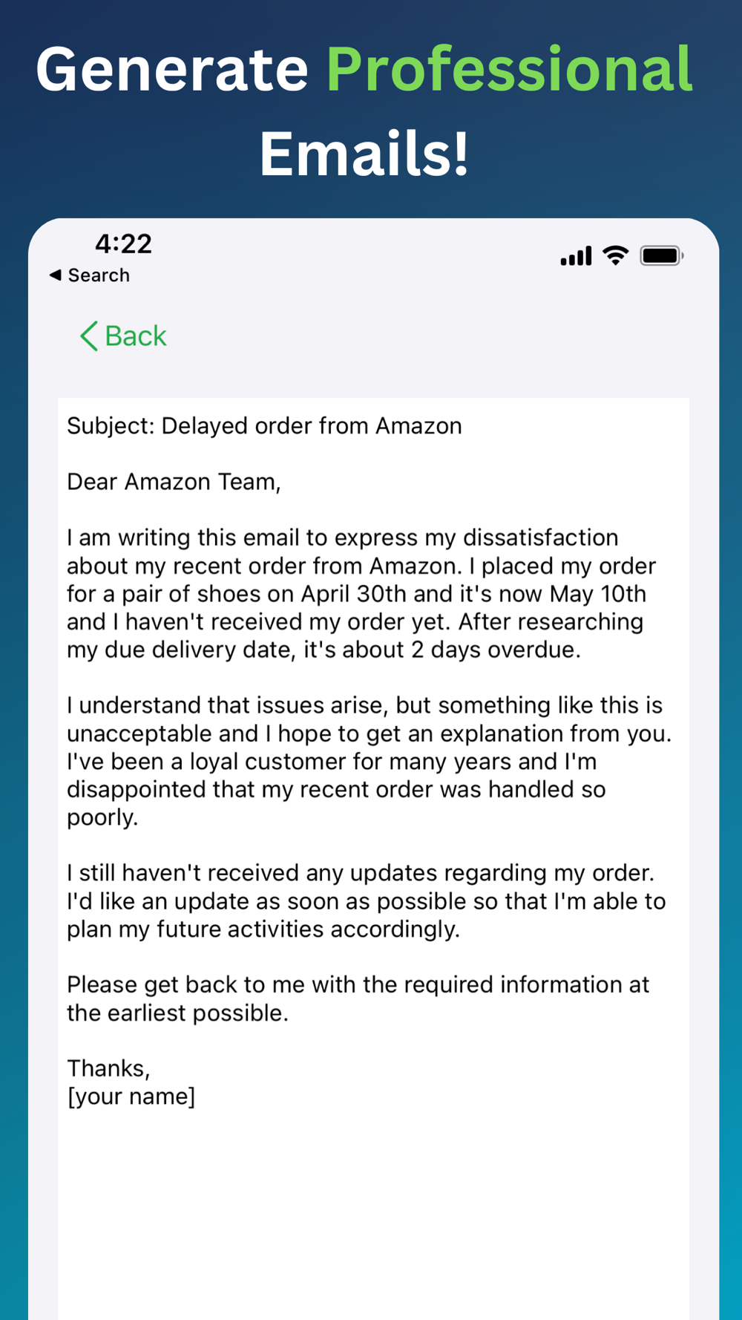Tap the Wi-Fi status icon
Viewport: 742px width, 1320px height.
(615, 255)
